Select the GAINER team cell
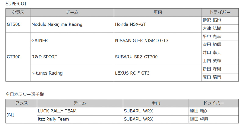244x129 pixels. (x=40, y=41)
